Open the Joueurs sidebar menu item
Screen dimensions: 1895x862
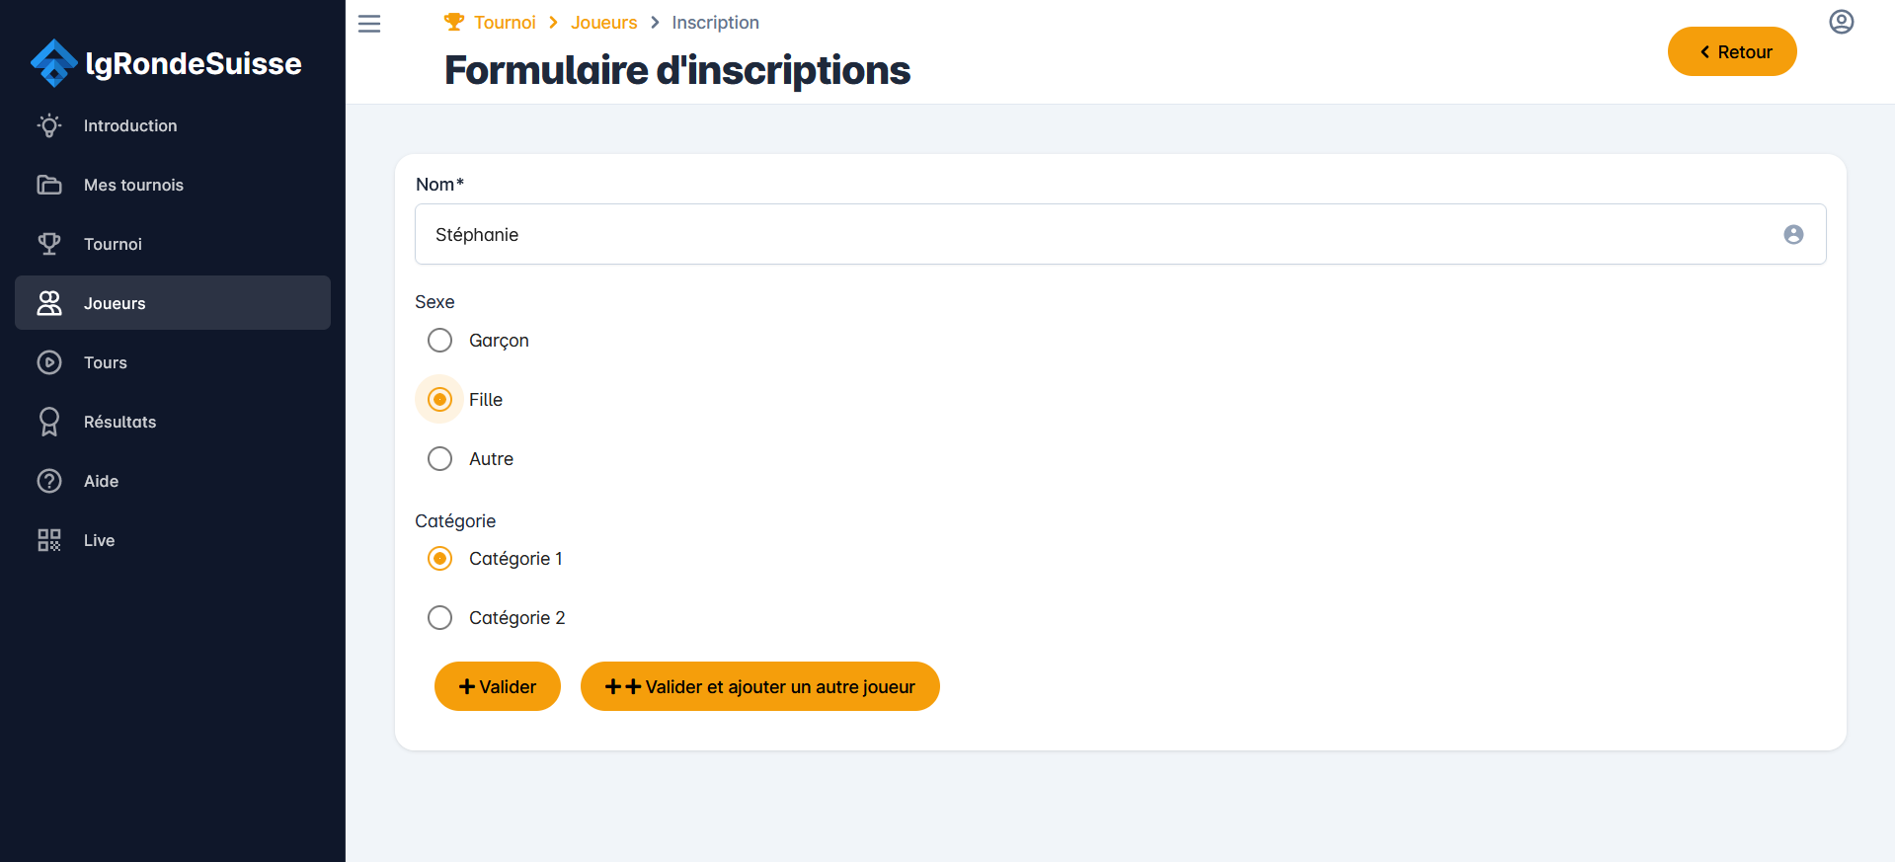[x=173, y=303]
